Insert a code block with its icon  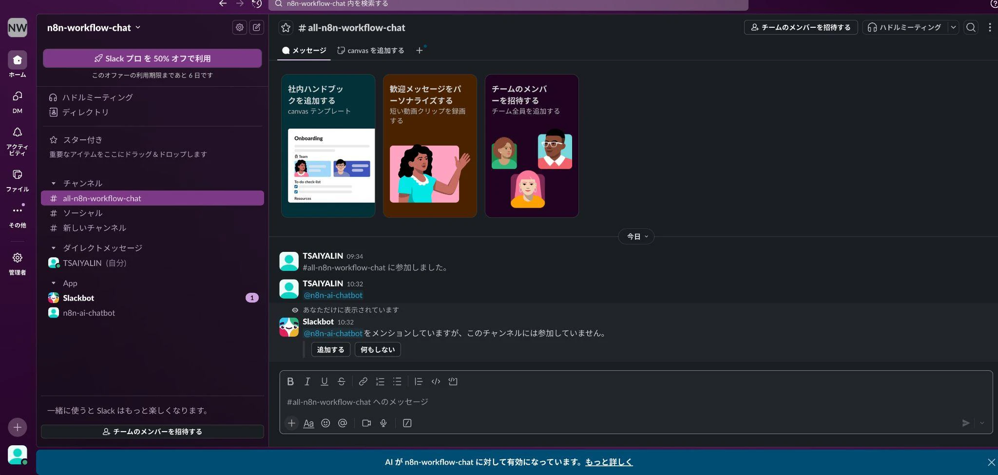(x=453, y=381)
